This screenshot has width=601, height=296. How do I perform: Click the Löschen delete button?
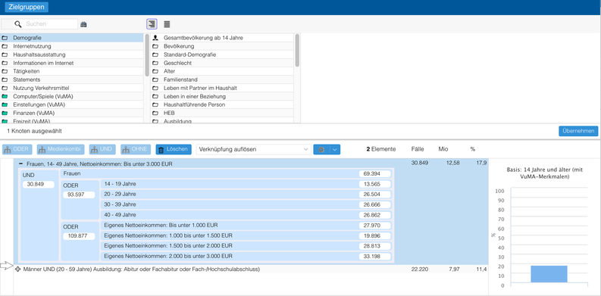[x=174, y=149]
